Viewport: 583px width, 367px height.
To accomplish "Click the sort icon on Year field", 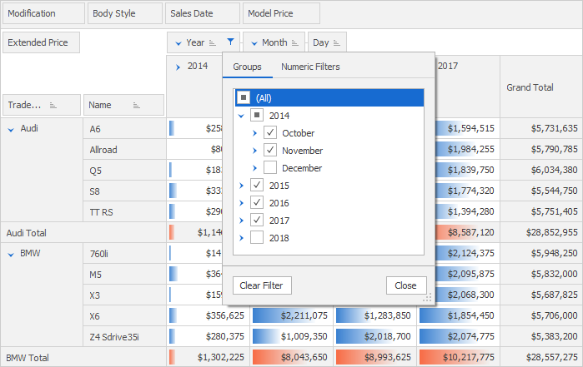I will tap(214, 42).
